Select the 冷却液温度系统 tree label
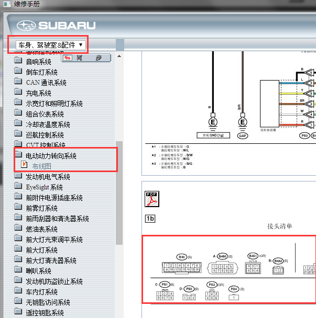The height and width of the screenshot is (318, 316). tap(48, 124)
